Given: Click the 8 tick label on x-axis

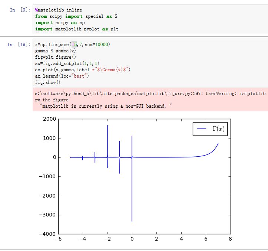Looking at the screenshot, I should pos(230,239).
